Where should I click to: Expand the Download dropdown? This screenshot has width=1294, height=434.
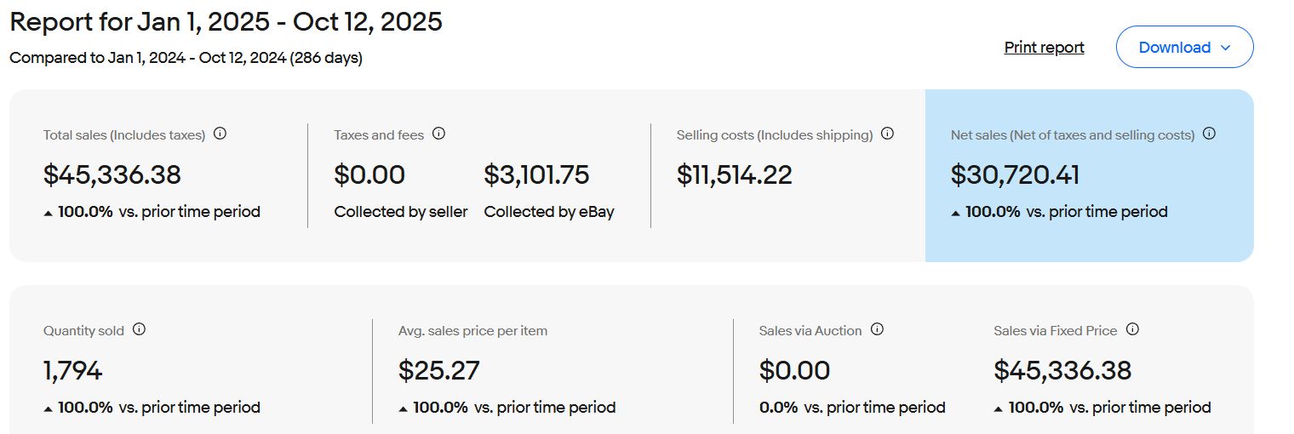click(x=1184, y=48)
